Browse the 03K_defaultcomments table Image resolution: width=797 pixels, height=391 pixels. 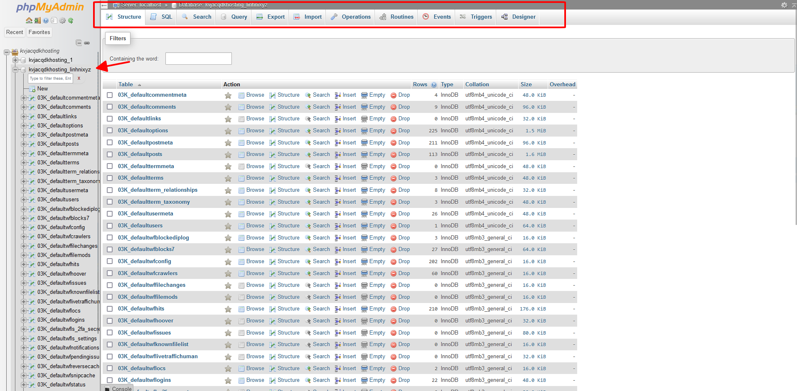coord(251,107)
